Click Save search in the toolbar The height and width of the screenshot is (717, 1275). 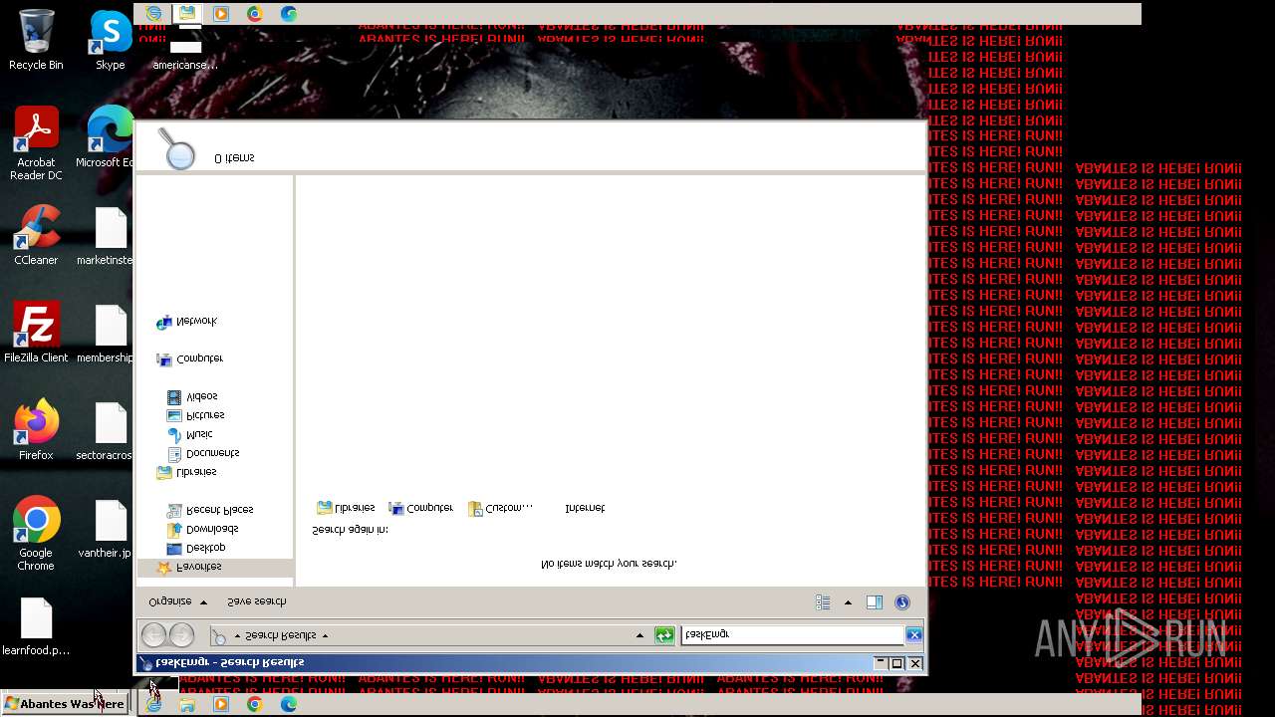point(256,601)
